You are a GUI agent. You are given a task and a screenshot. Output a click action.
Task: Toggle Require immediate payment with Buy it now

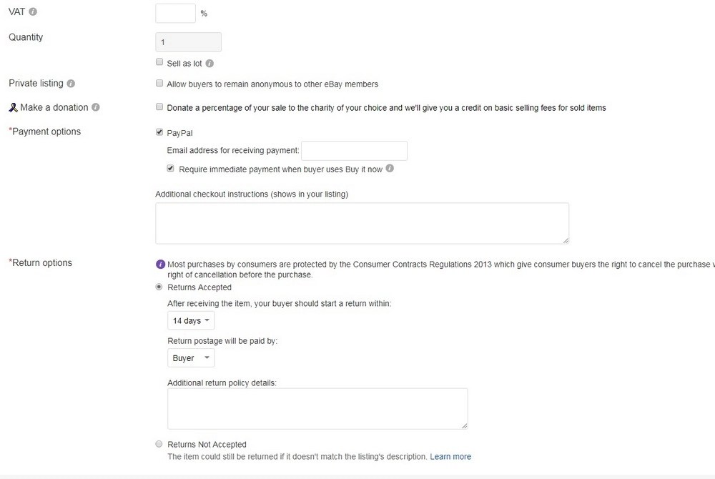coord(170,168)
